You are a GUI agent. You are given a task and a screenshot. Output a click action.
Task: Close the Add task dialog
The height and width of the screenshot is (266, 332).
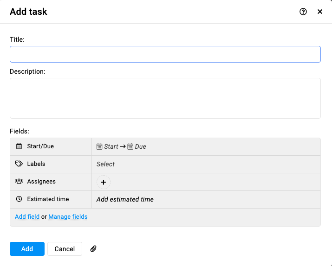pos(320,12)
